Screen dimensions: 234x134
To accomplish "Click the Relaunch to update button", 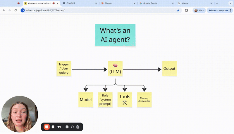I will 218,10.
